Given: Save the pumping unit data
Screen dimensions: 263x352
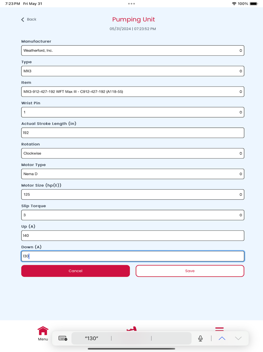Looking at the screenshot, I should coord(190,271).
